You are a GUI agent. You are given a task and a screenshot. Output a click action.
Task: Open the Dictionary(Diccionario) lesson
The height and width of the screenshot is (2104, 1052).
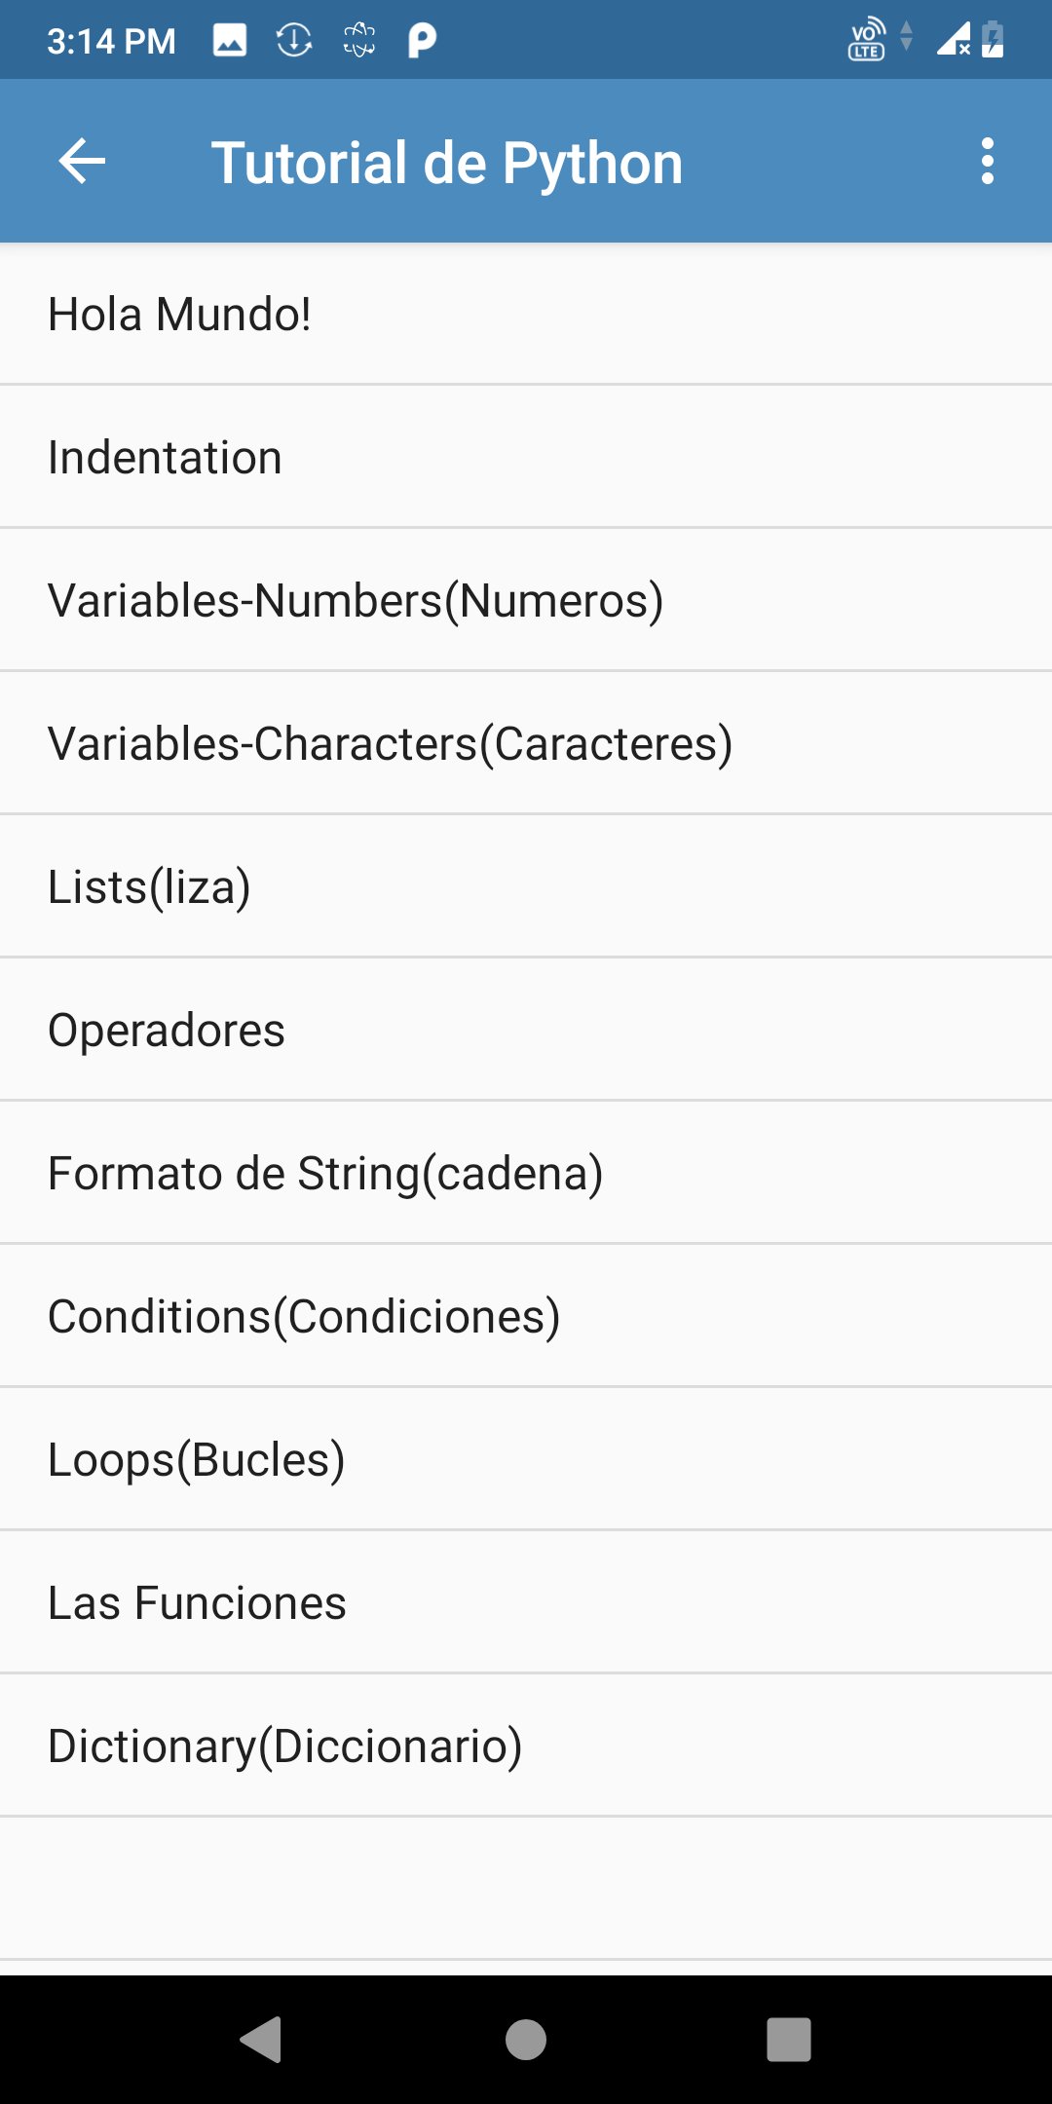coord(526,1747)
